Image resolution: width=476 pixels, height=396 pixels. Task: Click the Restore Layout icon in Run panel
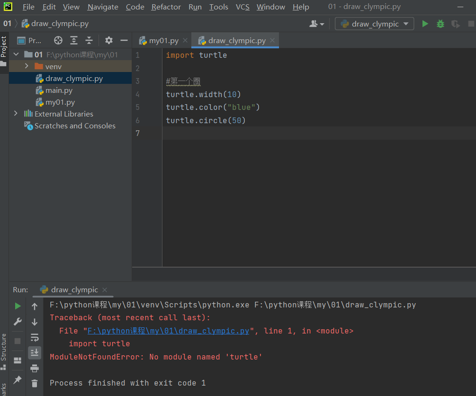pyautogui.click(x=18, y=360)
